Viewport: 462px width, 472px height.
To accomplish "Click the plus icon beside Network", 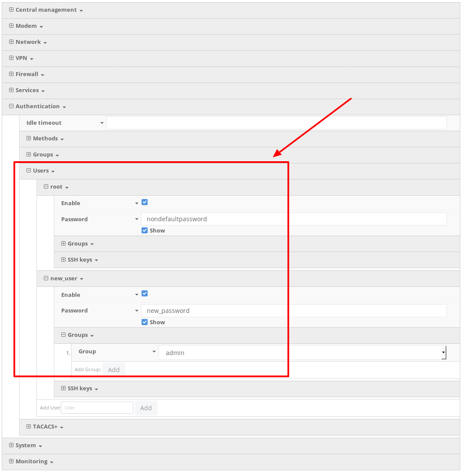I will (x=11, y=42).
